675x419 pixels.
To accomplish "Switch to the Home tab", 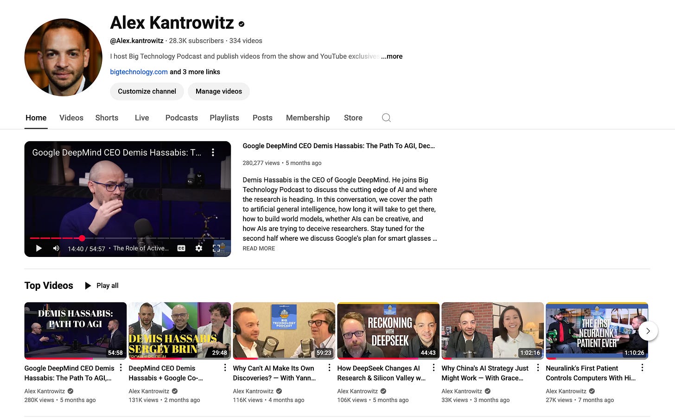I will (36, 118).
